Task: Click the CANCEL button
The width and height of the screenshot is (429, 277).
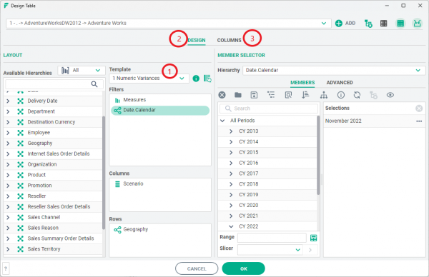Action: (197, 269)
